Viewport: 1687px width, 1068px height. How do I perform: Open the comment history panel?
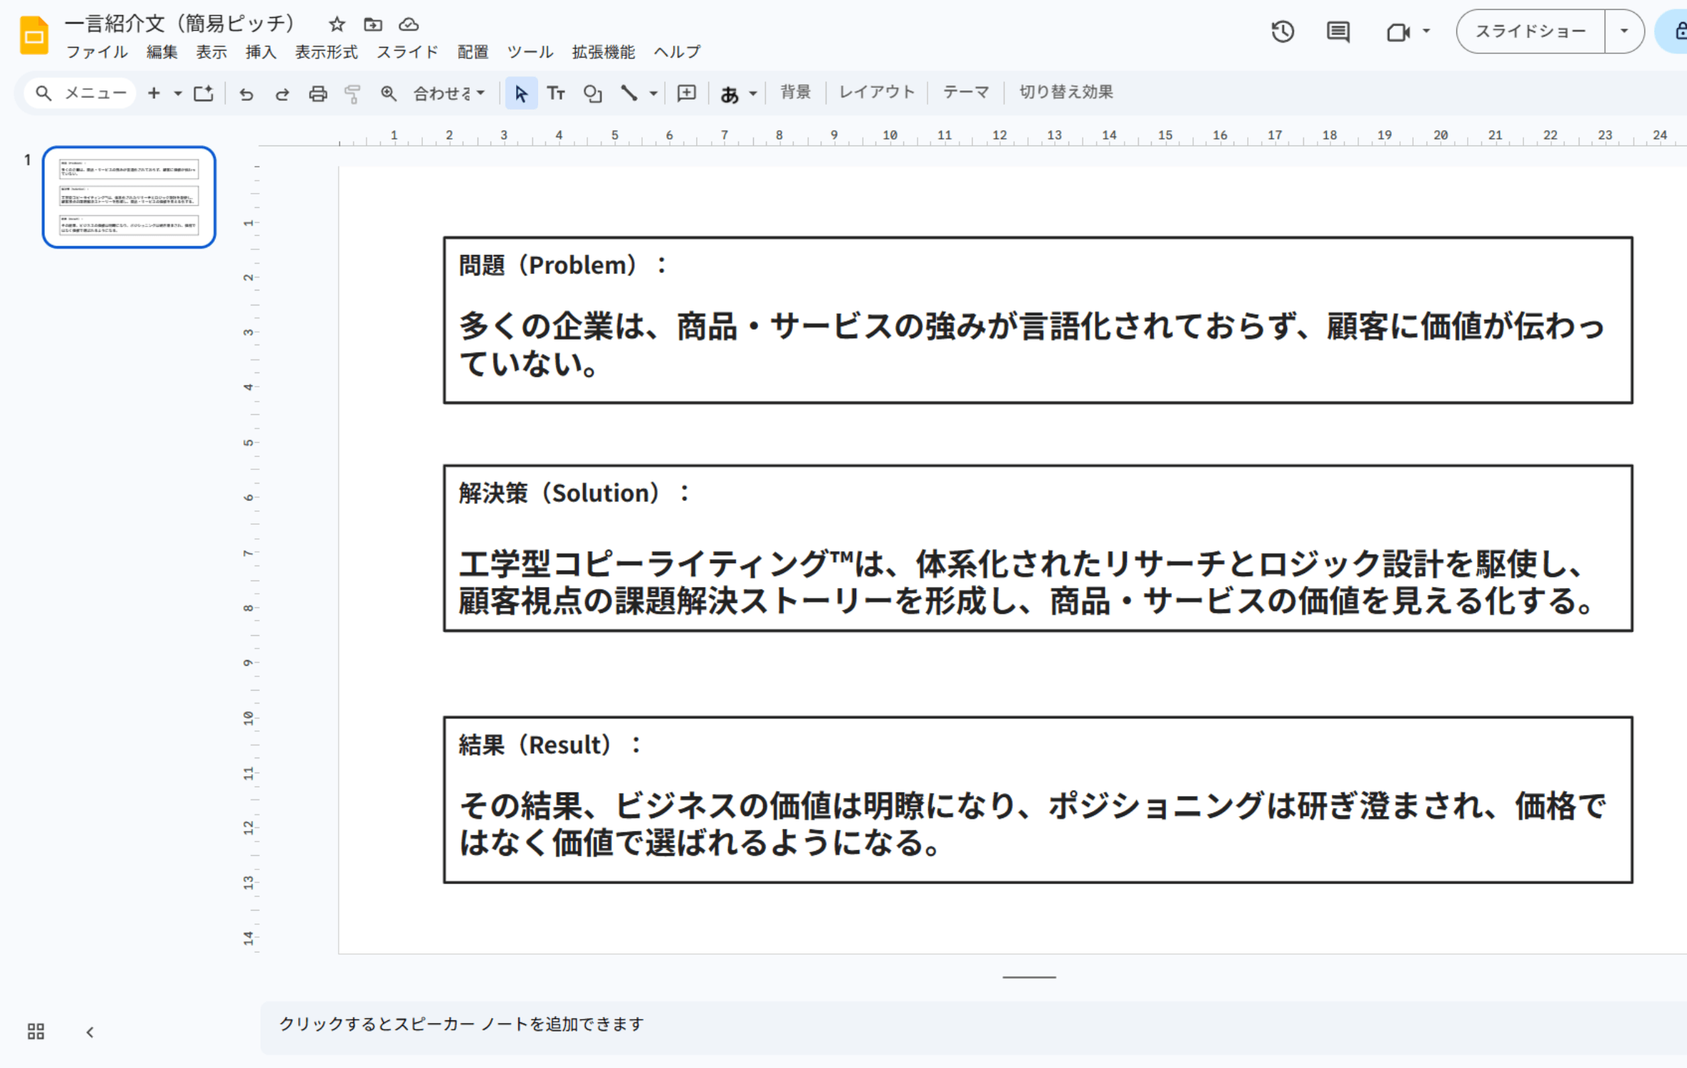tap(1337, 32)
